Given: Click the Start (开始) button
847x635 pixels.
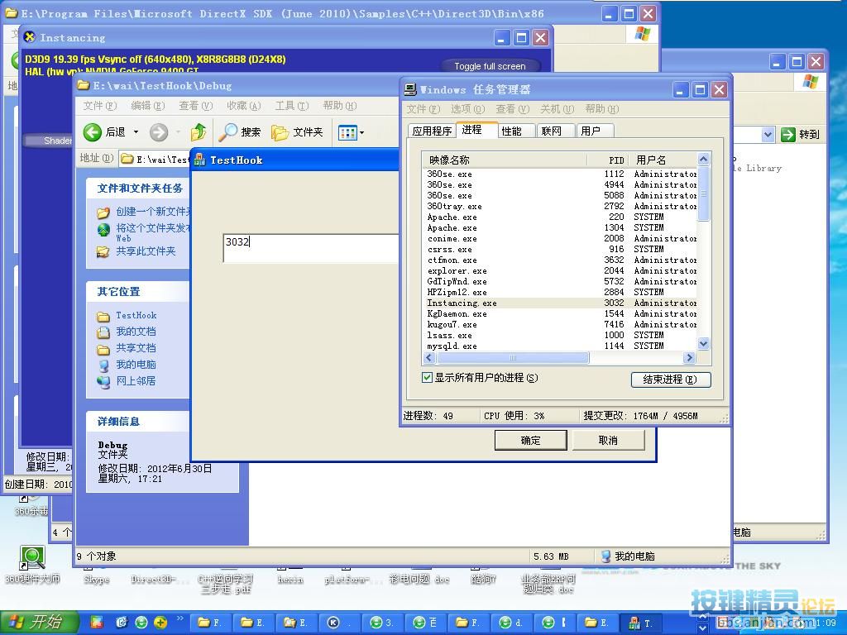Looking at the screenshot, I should click(x=40, y=622).
